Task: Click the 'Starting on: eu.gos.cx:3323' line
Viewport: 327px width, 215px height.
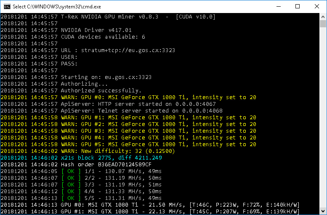Action: (x=76, y=77)
